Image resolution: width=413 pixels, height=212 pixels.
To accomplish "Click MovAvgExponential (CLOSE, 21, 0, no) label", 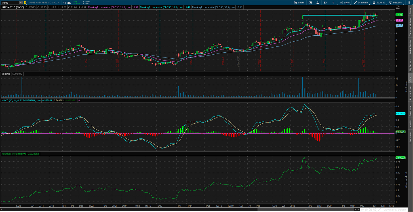I will (110, 7).
